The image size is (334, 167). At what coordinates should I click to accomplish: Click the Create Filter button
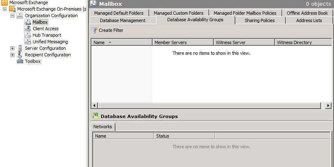point(108,30)
